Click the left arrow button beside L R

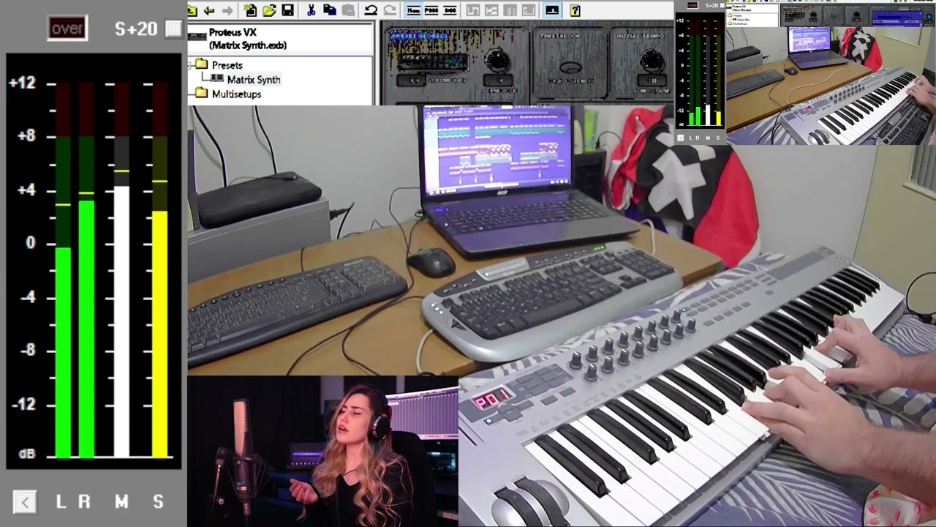[25, 502]
